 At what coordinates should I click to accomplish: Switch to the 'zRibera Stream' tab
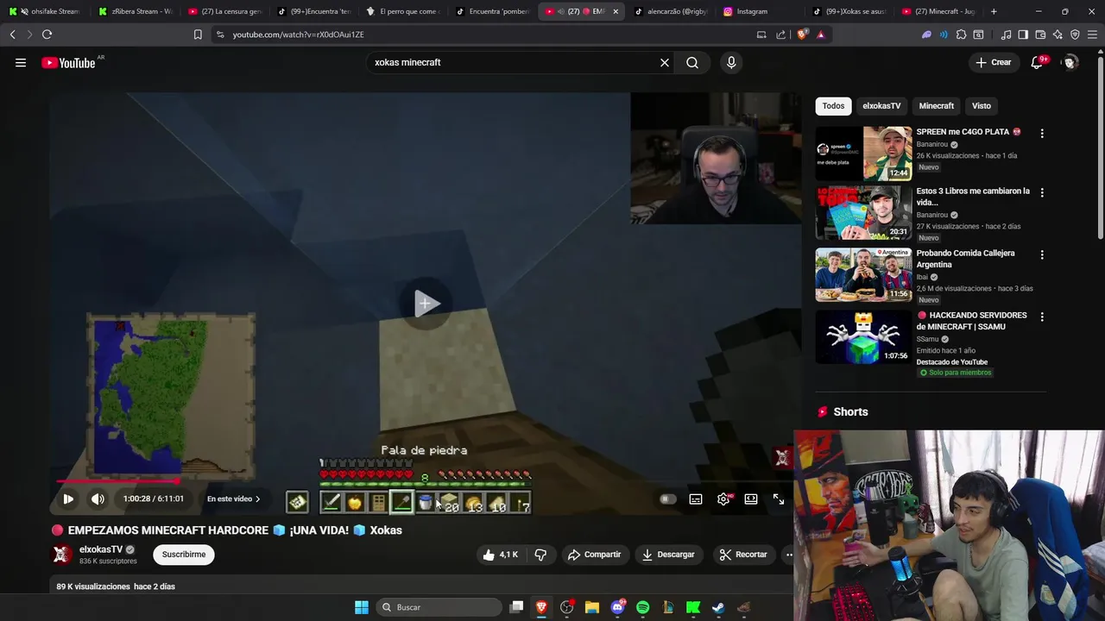[x=136, y=11]
